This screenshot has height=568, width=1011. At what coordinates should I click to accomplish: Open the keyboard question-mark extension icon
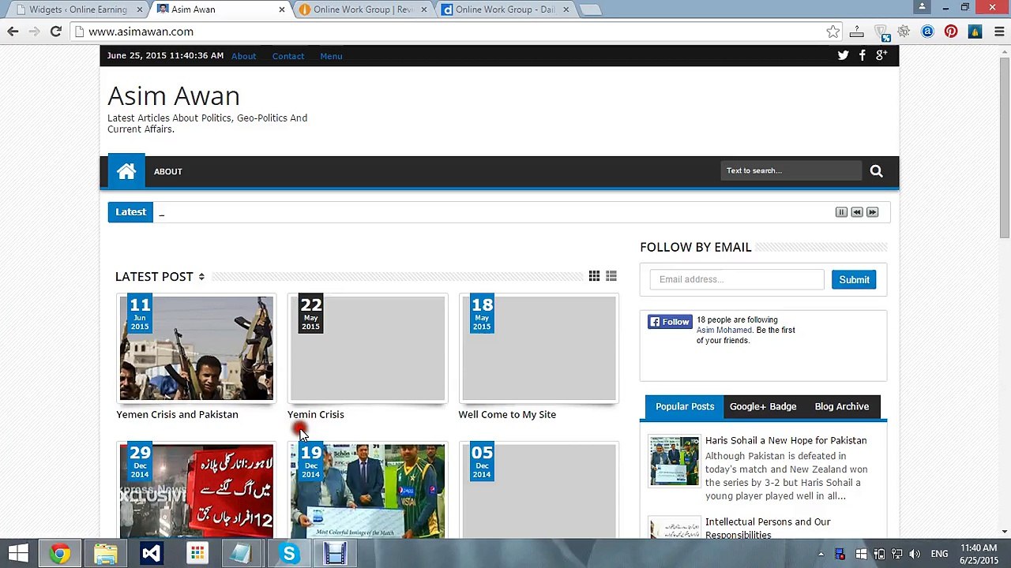click(857, 32)
